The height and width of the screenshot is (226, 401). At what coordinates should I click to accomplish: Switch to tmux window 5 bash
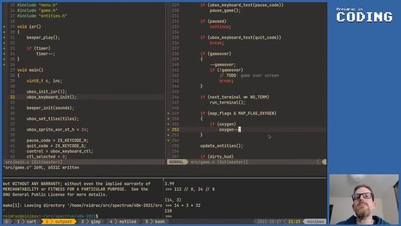pos(155,222)
